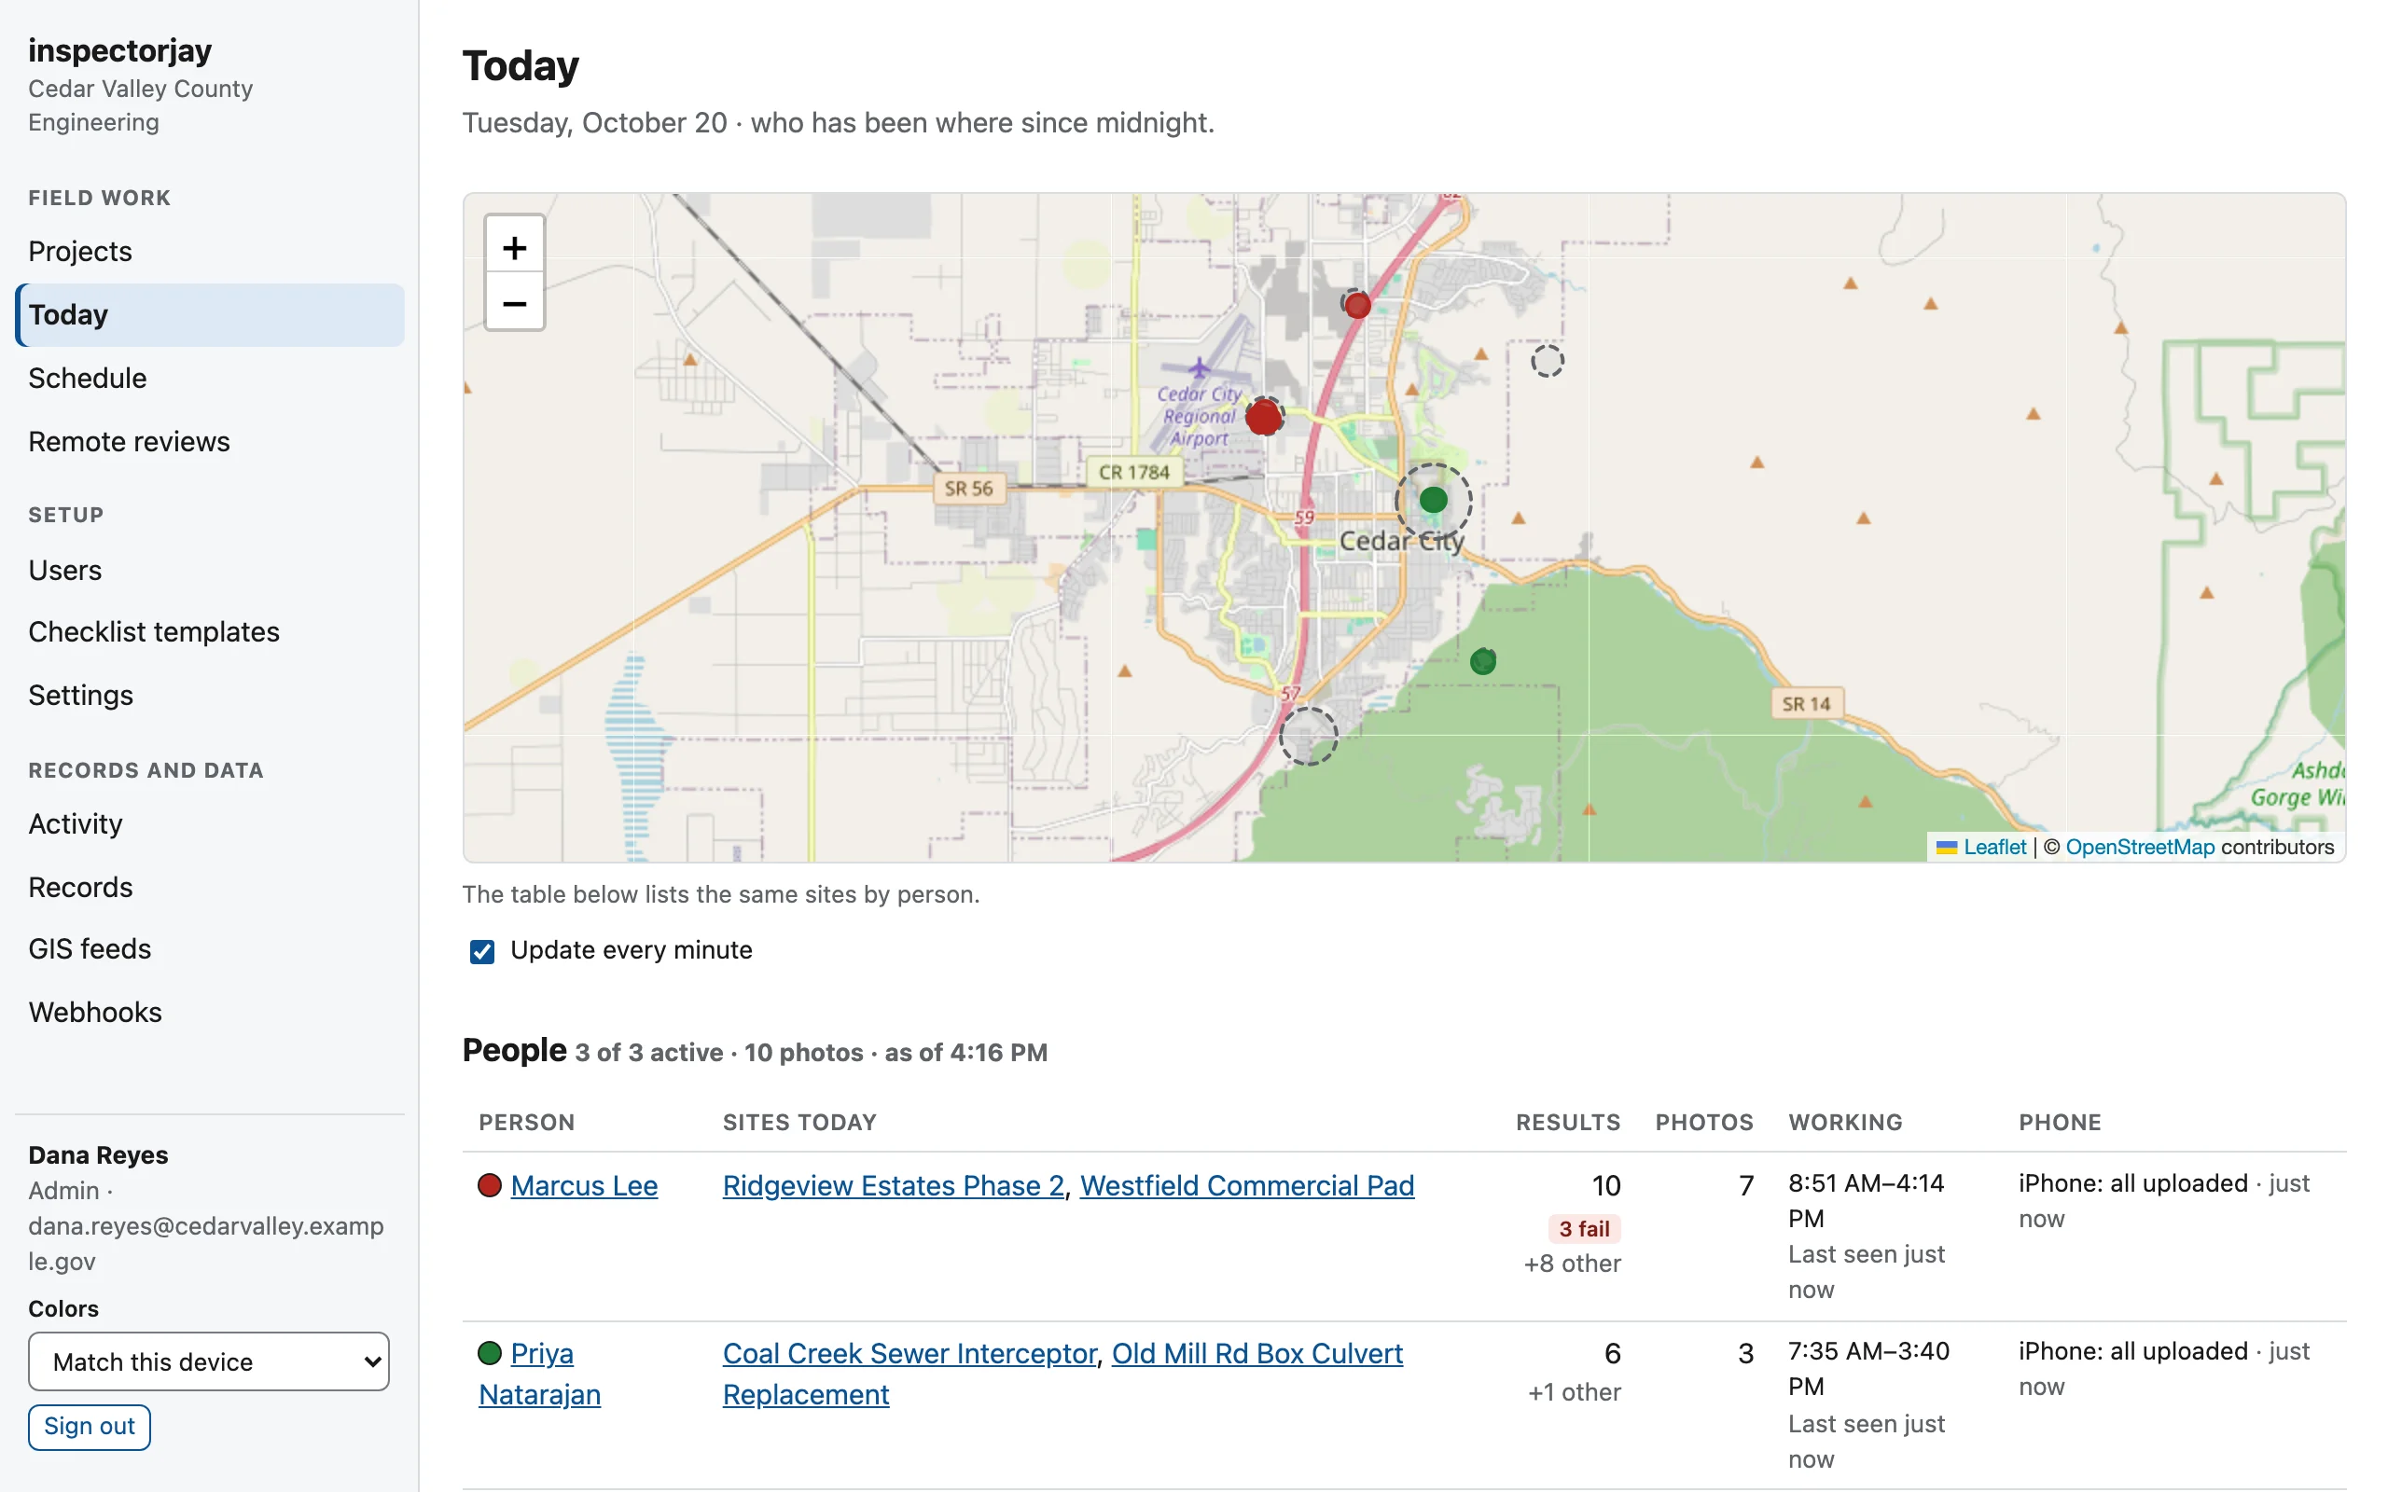Click the large red marker near the airport

(x=1264, y=417)
